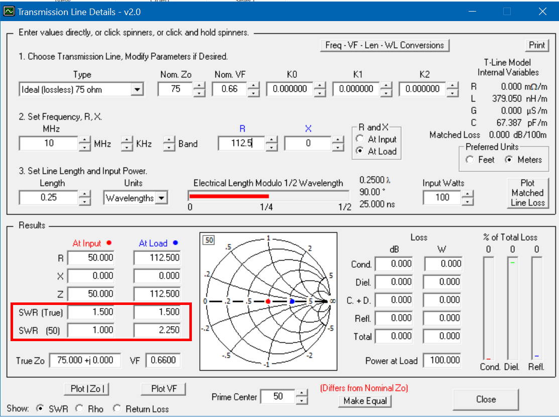The image size is (559, 417).
Task: Expand the length Units dropdown
Action: 161,198
